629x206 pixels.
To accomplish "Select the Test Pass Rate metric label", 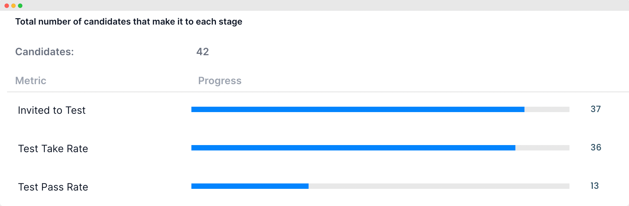I will (x=53, y=187).
